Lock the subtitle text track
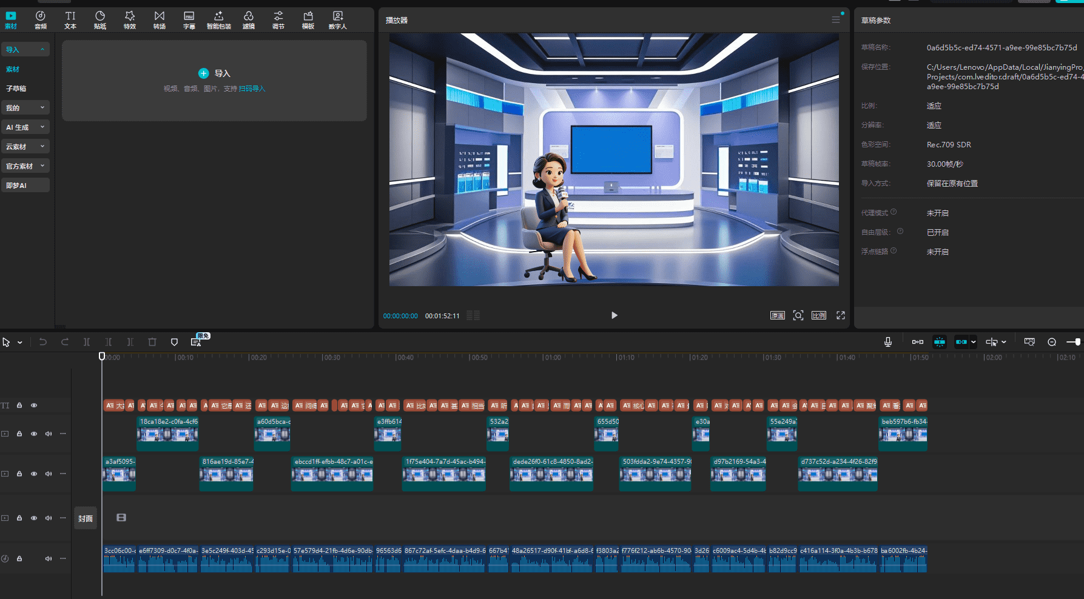1084x599 pixels. tap(19, 405)
